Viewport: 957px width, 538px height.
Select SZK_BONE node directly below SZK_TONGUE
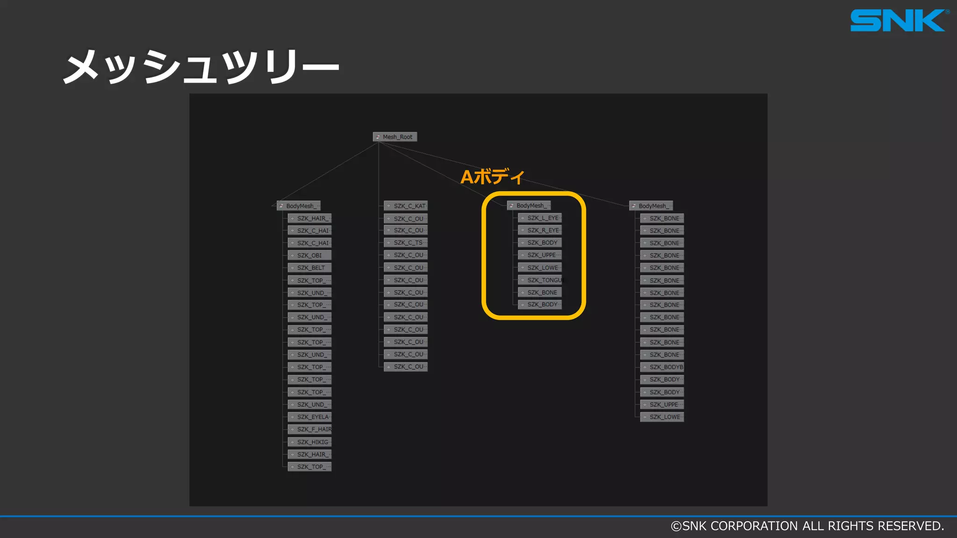pyautogui.click(x=540, y=292)
